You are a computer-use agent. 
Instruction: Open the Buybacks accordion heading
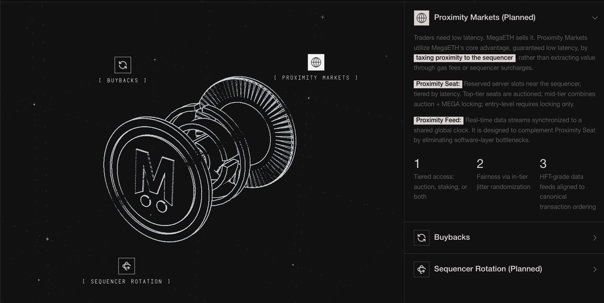tap(452, 237)
